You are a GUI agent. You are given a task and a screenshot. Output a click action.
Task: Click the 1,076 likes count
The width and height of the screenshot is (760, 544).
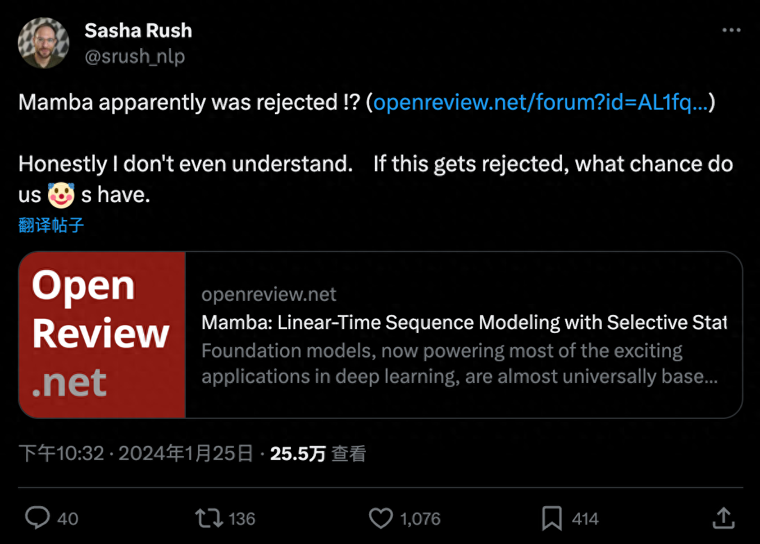tap(420, 519)
